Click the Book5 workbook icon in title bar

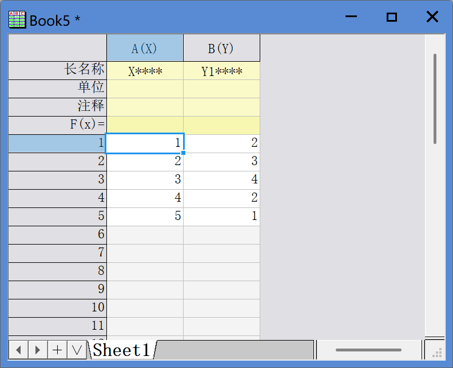point(17,19)
